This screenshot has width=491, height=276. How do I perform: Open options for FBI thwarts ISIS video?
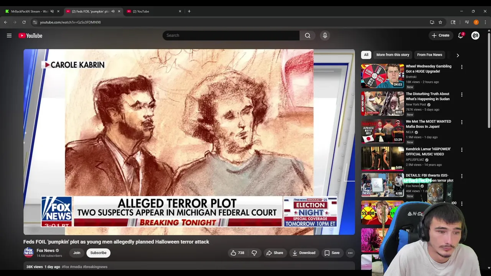coord(462,176)
